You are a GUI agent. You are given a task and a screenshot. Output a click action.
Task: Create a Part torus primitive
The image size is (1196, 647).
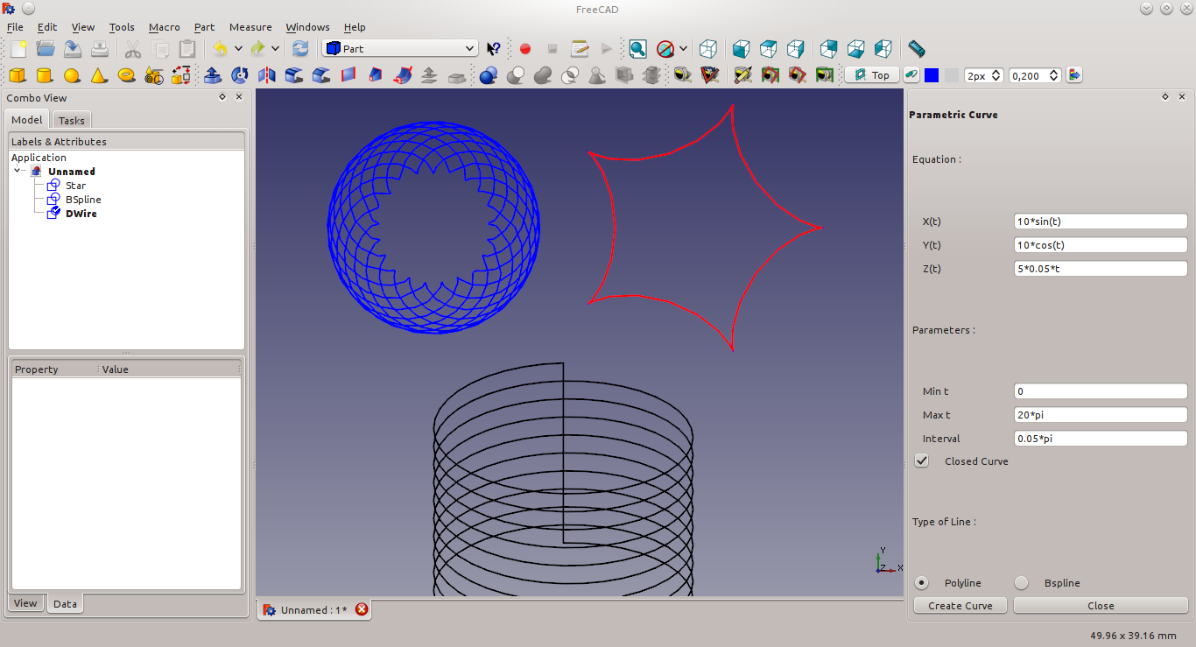(x=126, y=75)
